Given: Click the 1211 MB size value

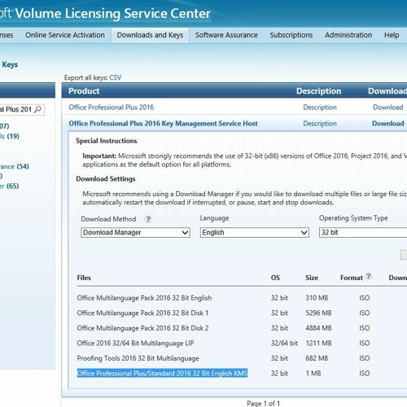Looking at the screenshot, I should click(x=318, y=344).
